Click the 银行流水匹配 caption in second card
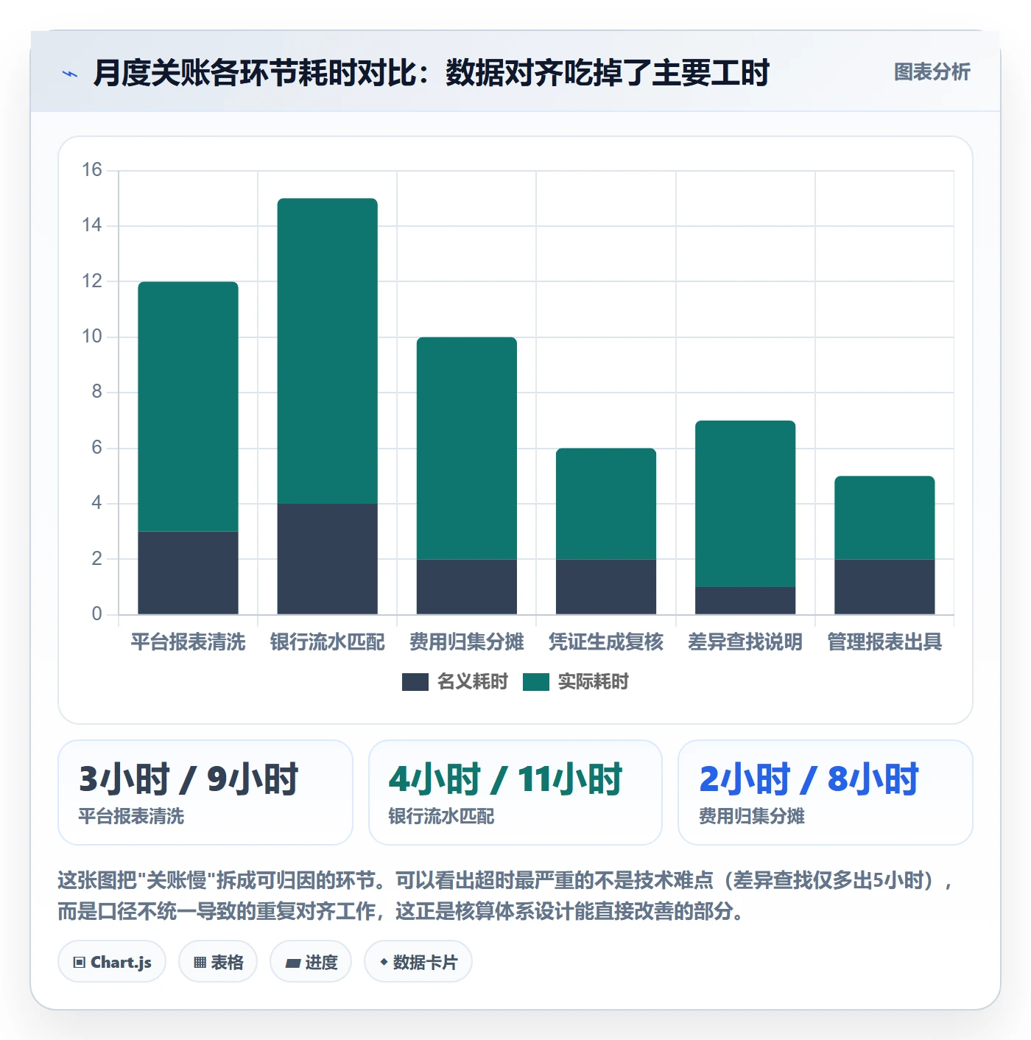The image size is (1031, 1040). pos(441,816)
